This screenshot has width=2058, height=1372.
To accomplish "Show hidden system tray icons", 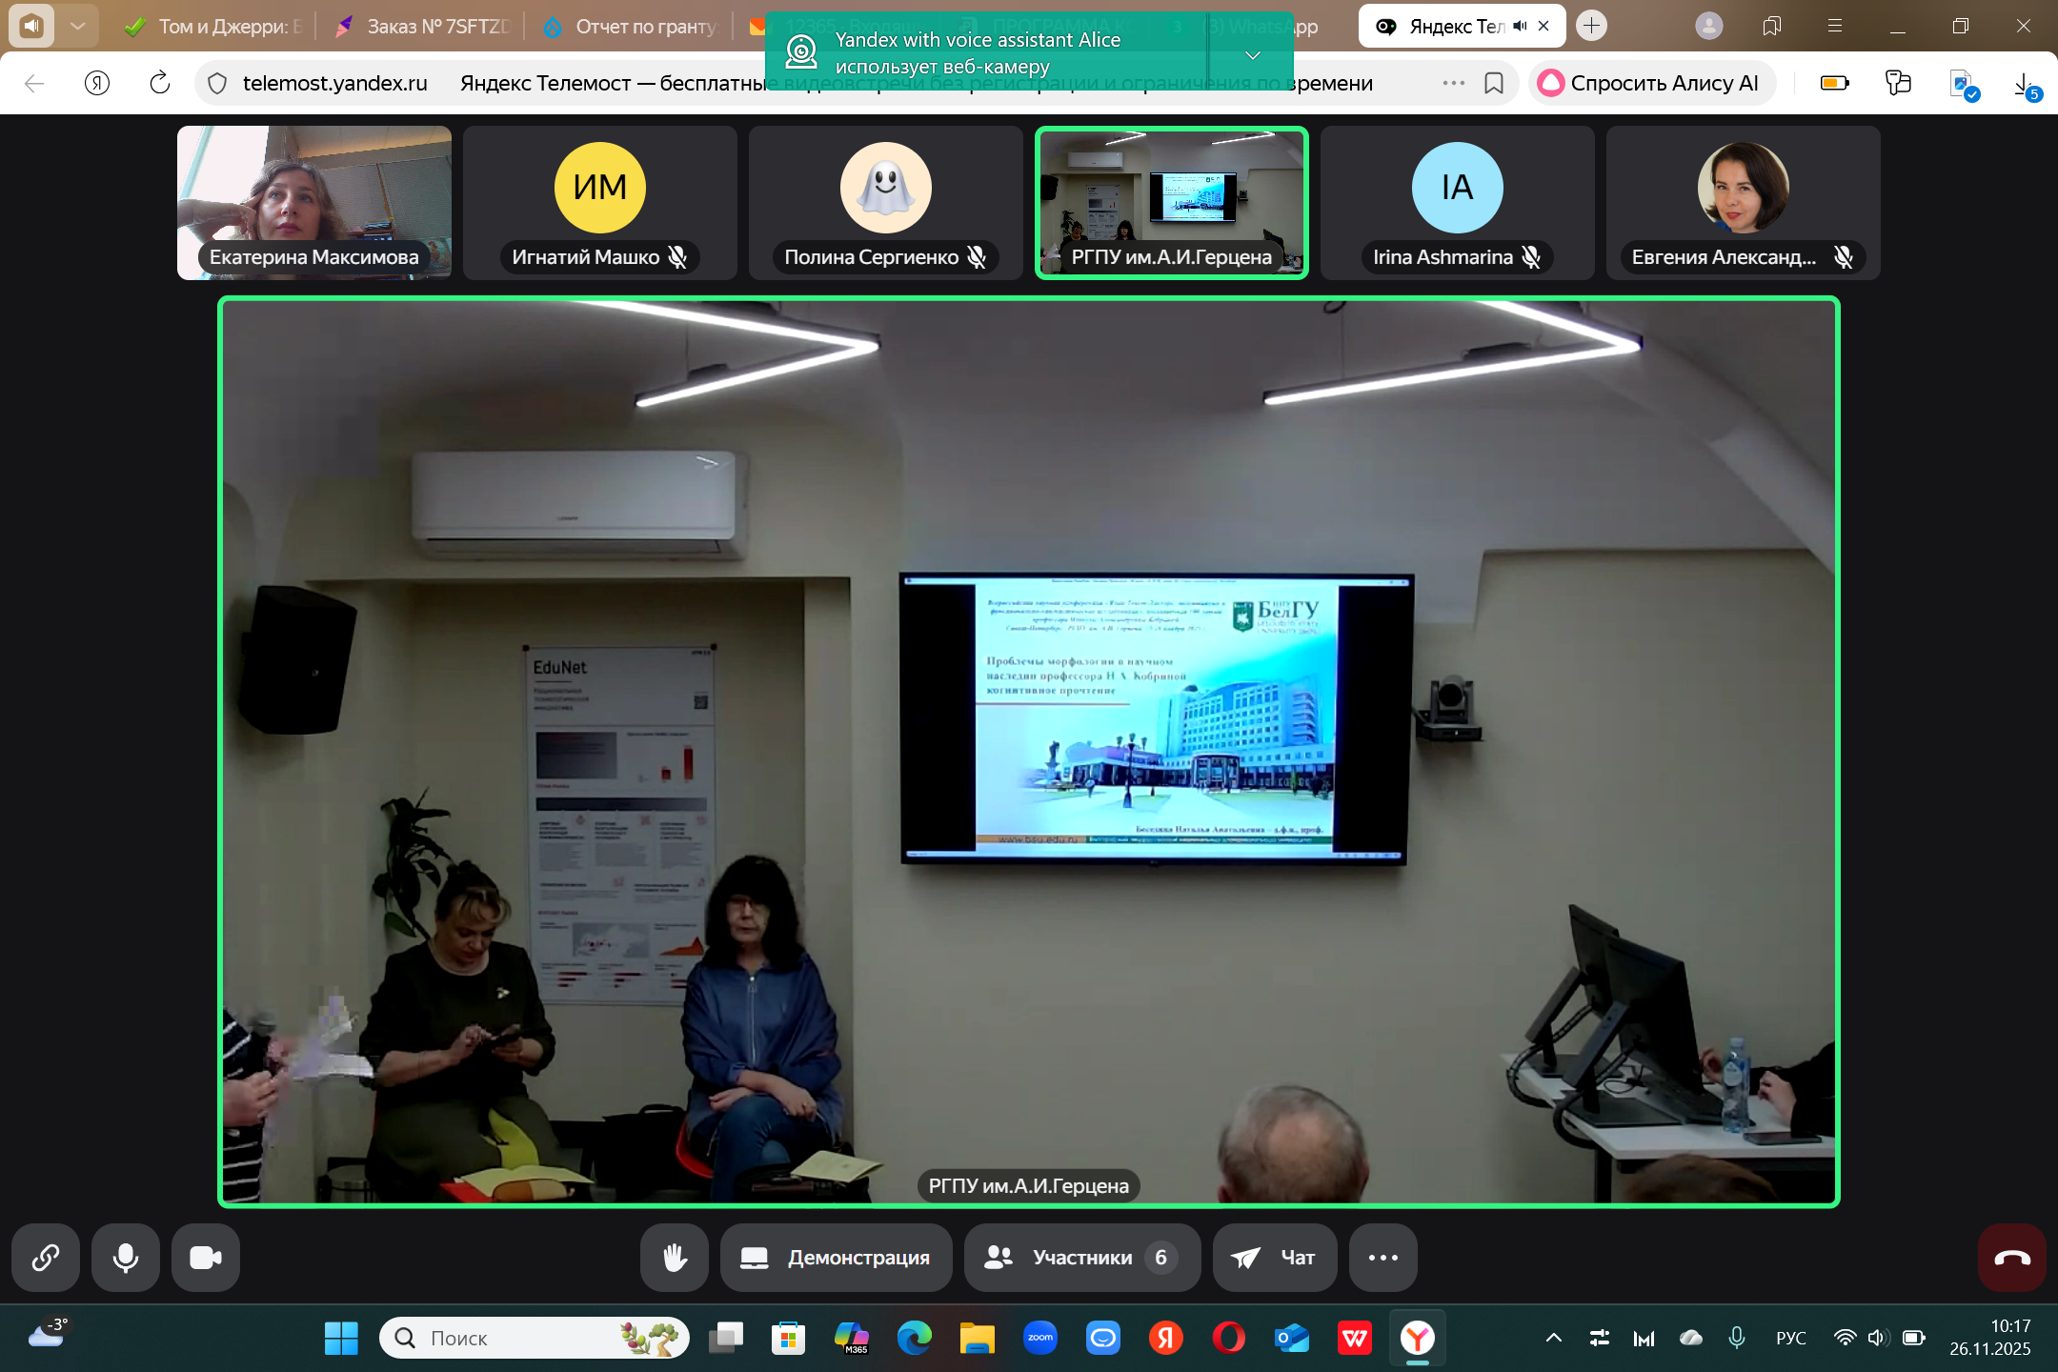I will [1553, 1339].
